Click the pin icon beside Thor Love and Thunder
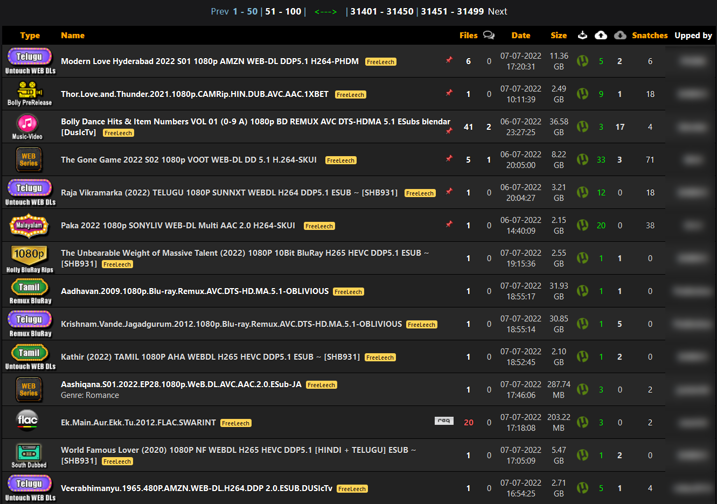 click(449, 93)
